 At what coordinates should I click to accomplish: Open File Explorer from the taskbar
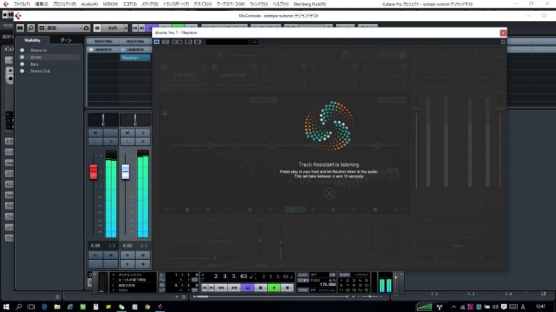[x=57, y=307]
